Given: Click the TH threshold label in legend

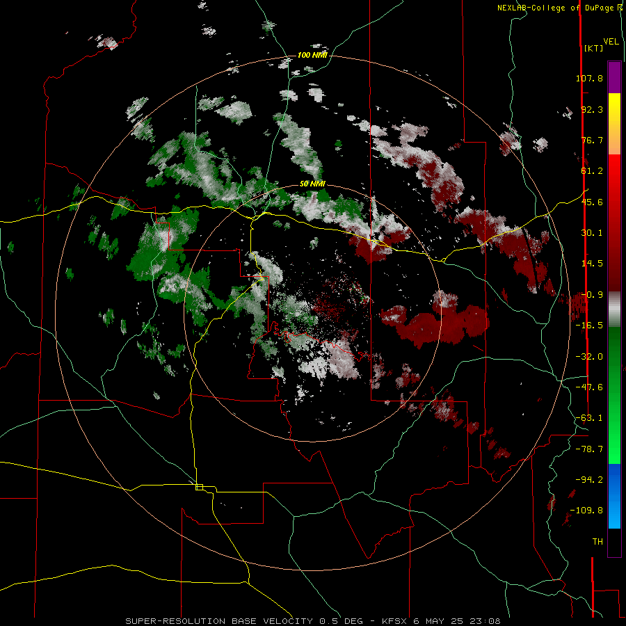Looking at the screenshot, I should (x=597, y=542).
